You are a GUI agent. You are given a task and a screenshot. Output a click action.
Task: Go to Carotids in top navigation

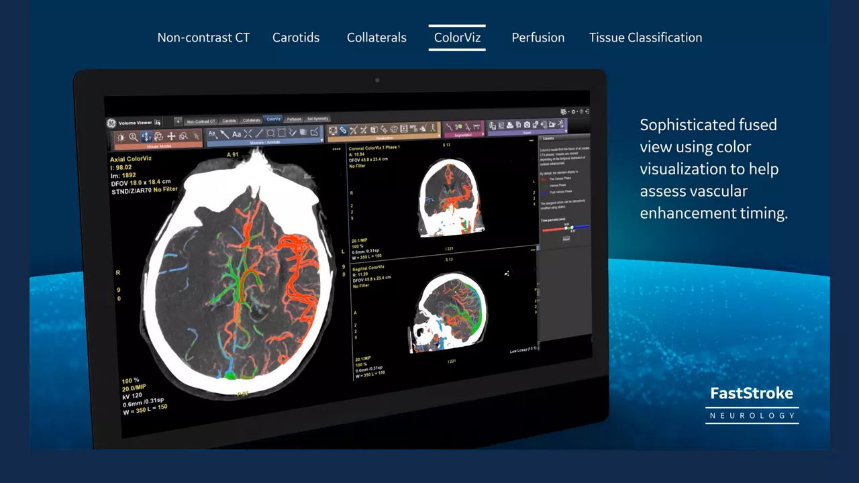click(296, 38)
